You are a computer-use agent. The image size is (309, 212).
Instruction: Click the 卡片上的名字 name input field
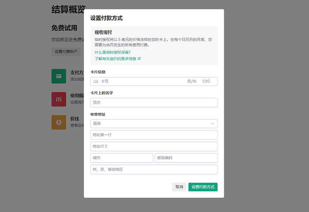coord(154,102)
